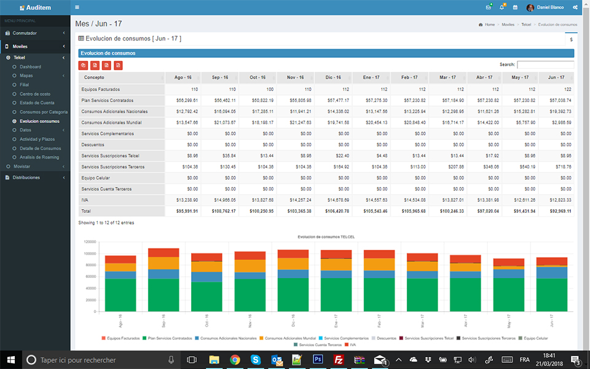The image size is (590, 369).
Task: Click the Jun-17 green bar segment
Action: point(552,295)
